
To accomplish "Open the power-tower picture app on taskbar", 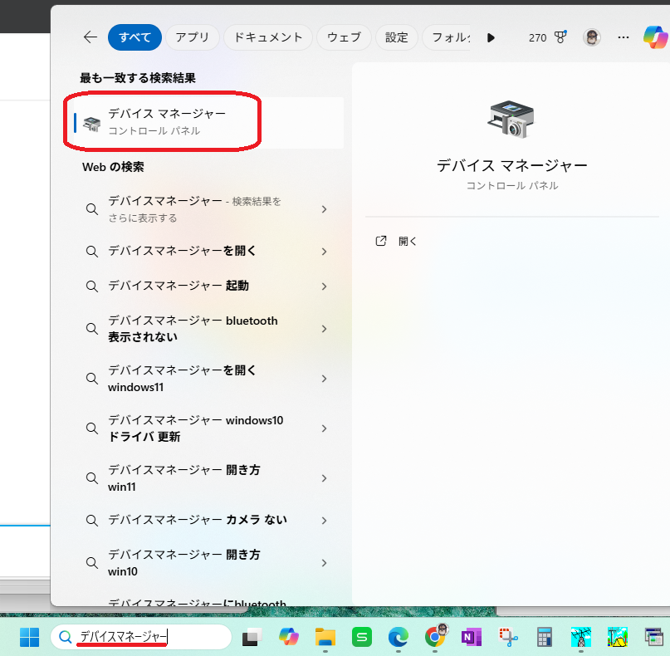I will click(581, 637).
